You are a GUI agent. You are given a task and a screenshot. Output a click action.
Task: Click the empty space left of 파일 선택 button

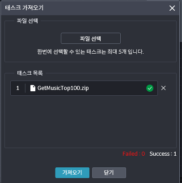(x=33, y=38)
